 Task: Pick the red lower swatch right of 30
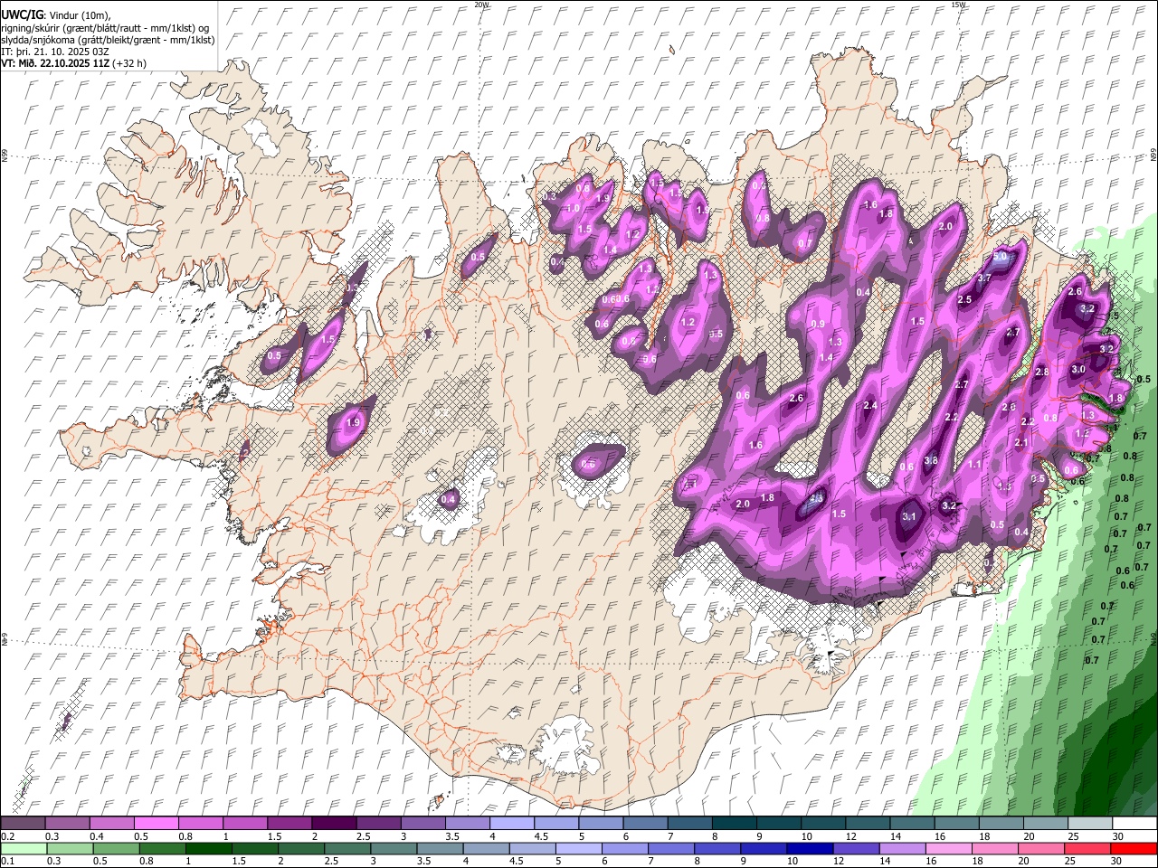(1134, 849)
